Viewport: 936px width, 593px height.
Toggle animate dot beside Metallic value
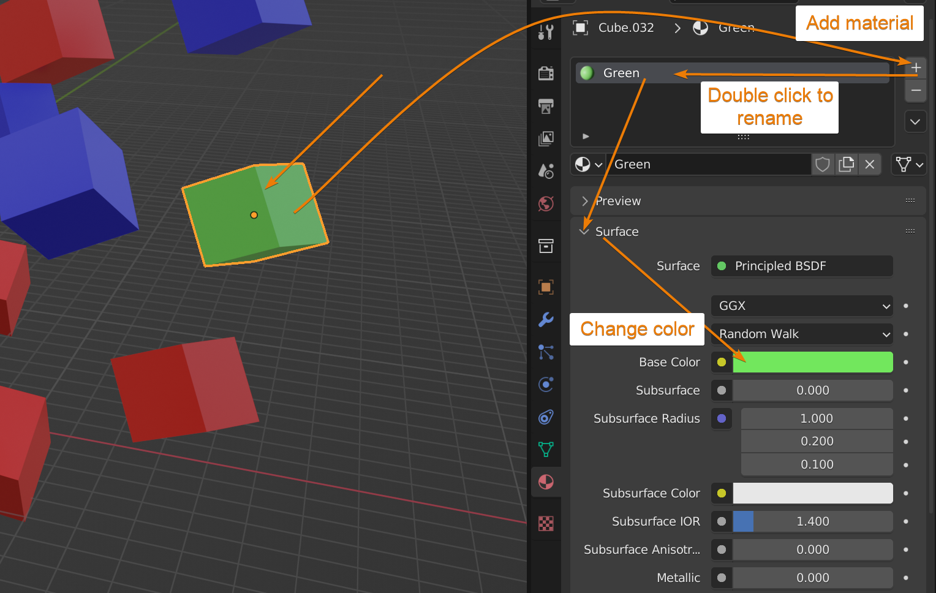click(x=905, y=578)
